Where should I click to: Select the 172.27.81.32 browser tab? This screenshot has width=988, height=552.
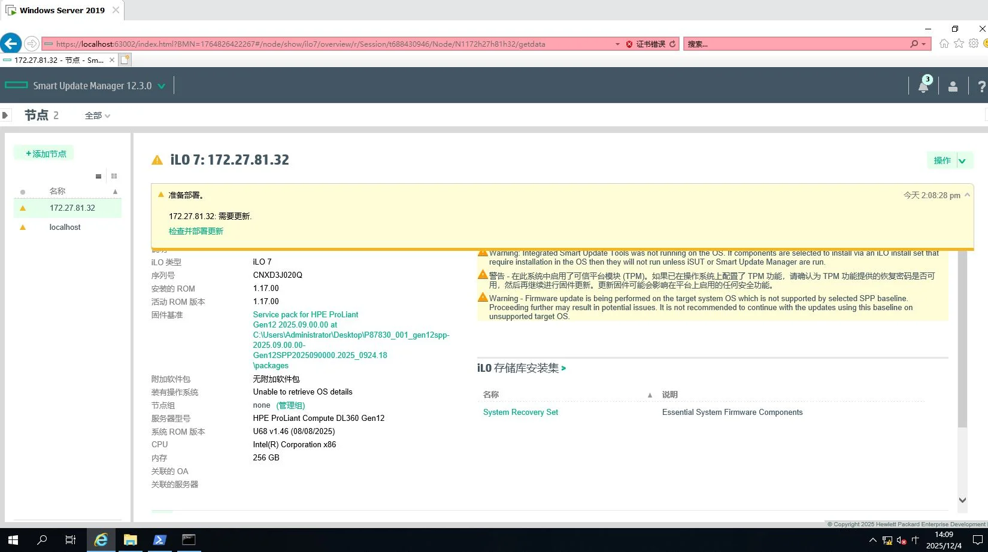[x=59, y=60]
